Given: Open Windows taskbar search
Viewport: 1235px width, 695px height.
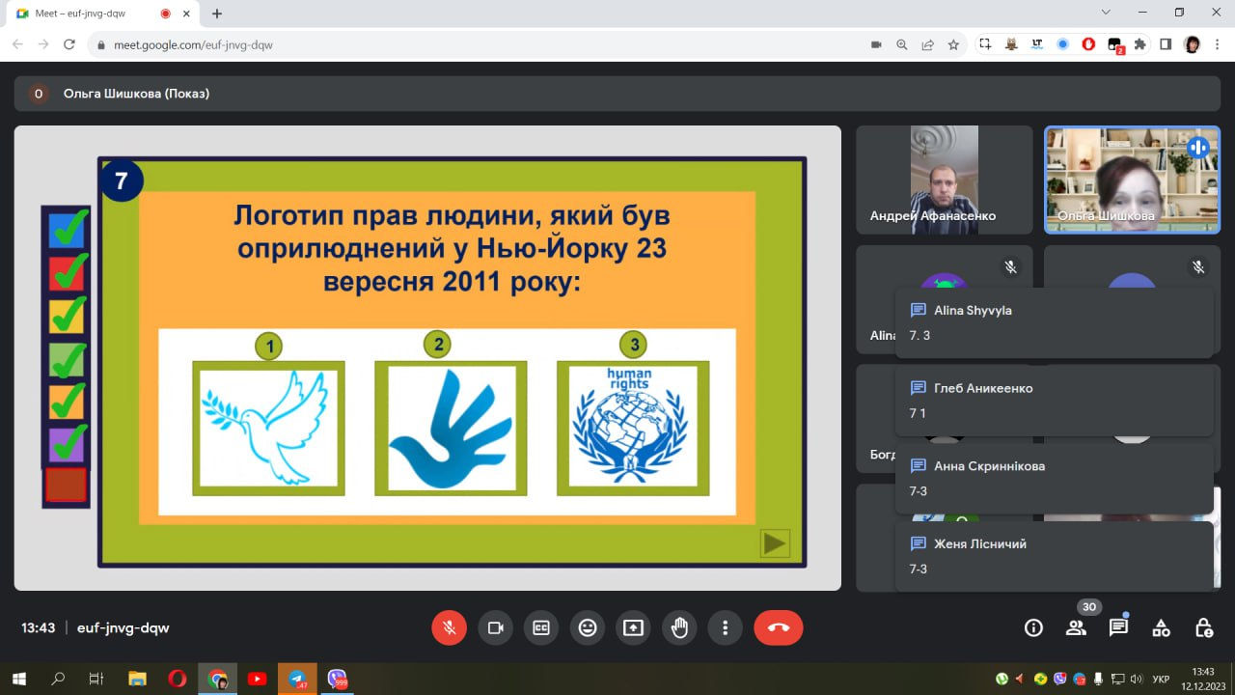Looking at the screenshot, I should (58, 679).
